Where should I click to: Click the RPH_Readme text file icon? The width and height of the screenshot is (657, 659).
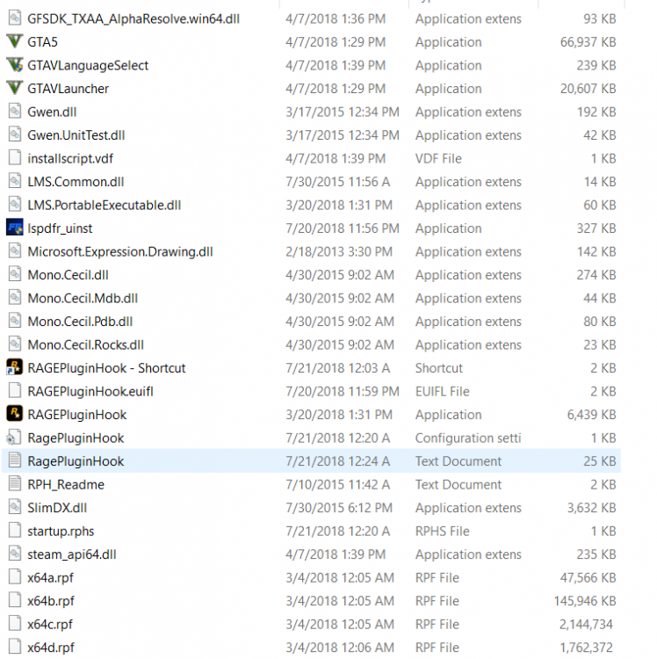pyautogui.click(x=15, y=484)
